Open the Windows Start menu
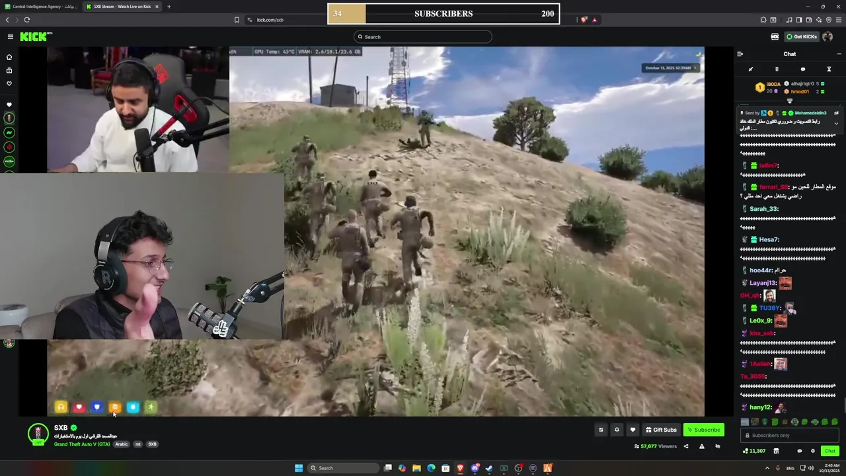The height and width of the screenshot is (476, 846). tap(299, 468)
